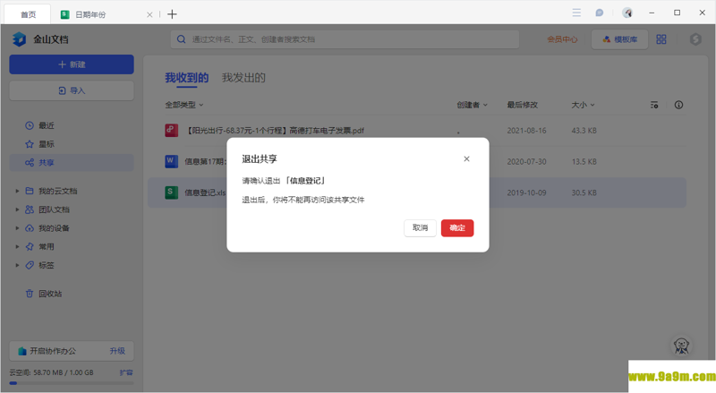The height and width of the screenshot is (393, 716).
Task: Cancel the dialog with 取消 button
Action: 420,228
